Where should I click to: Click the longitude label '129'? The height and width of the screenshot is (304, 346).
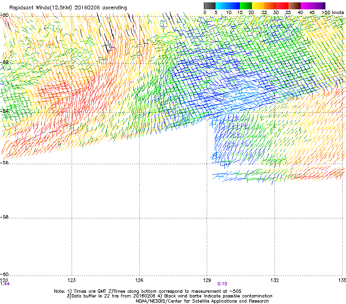click(207, 280)
